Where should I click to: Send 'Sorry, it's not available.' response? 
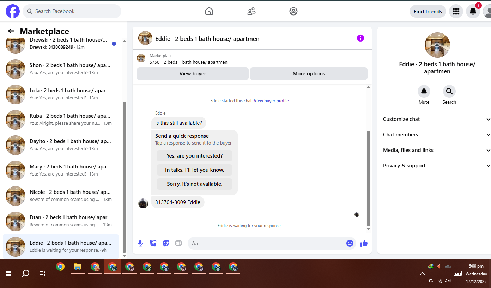[x=195, y=184]
